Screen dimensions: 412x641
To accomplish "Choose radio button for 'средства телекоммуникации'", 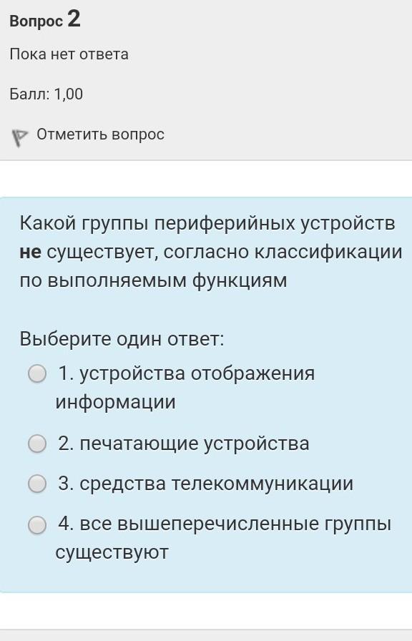I will (x=37, y=484).
